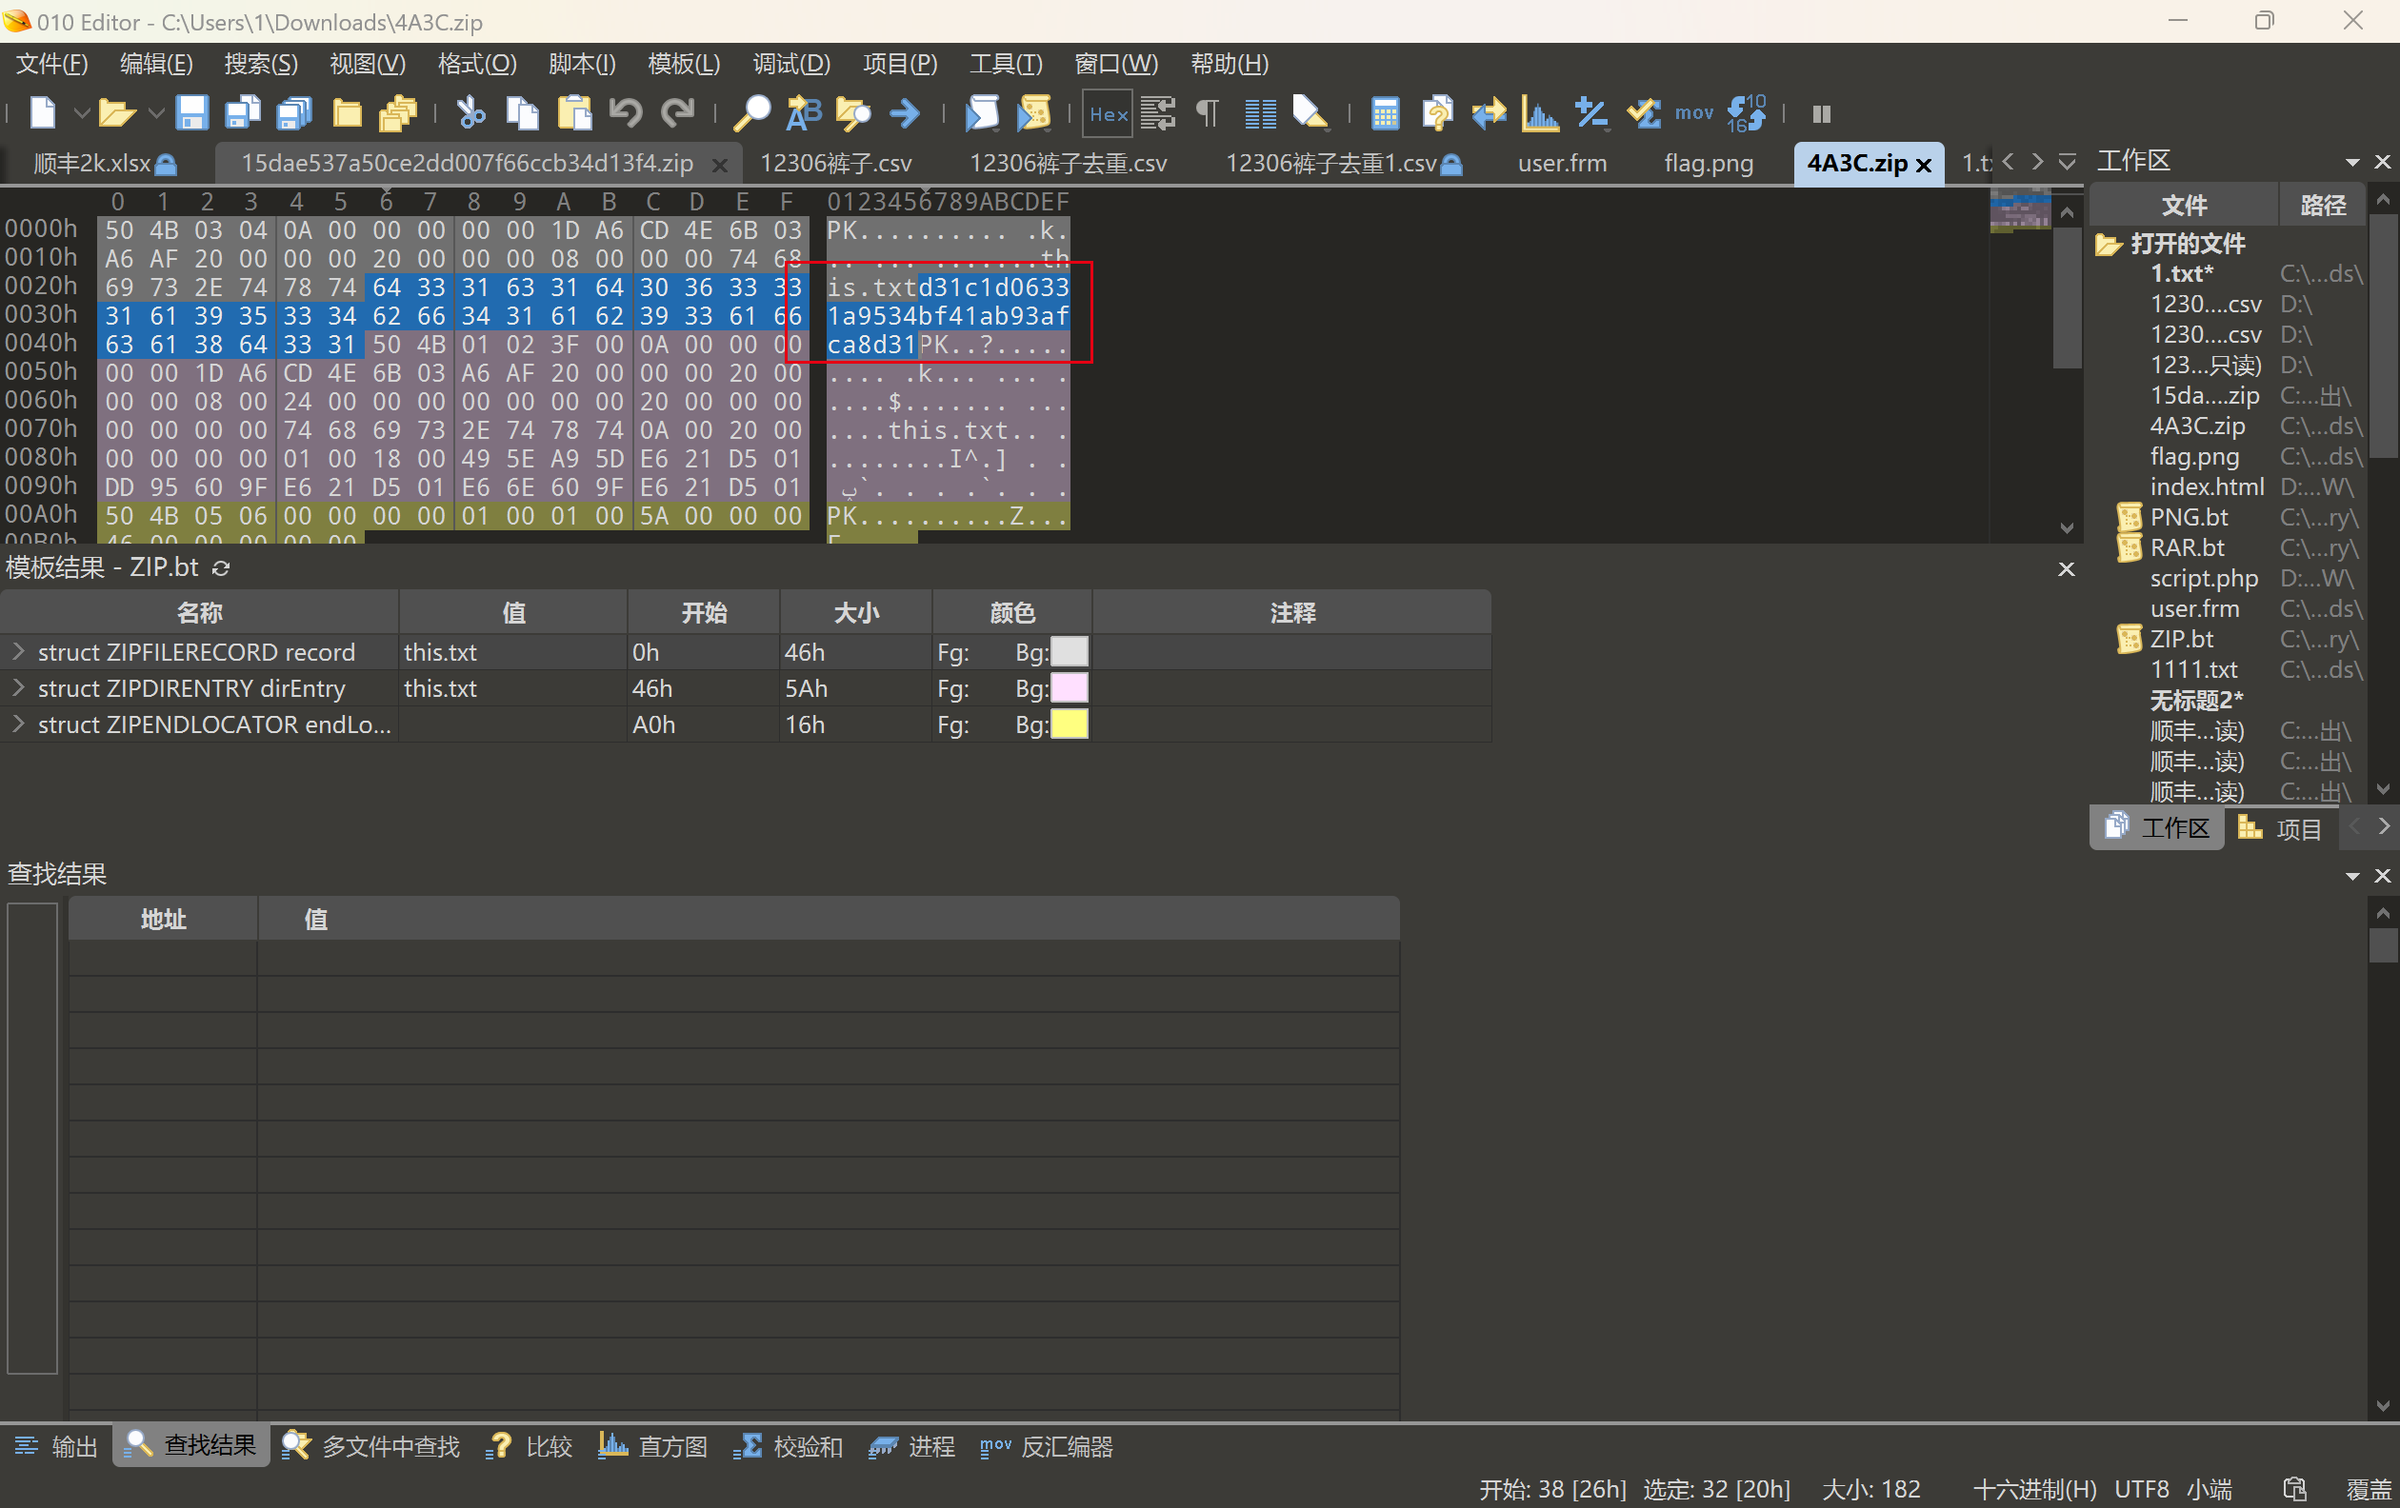Click the 十六进制(H) status bar field
This screenshot has width=2400, height=1508.
(x=2034, y=1489)
